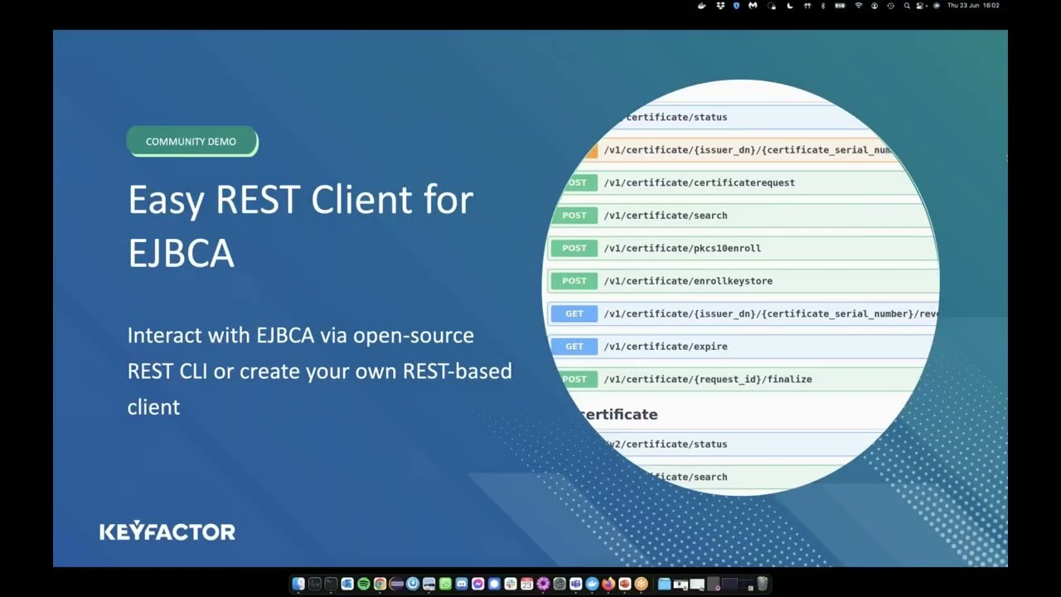The width and height of the screenshot is (1061, 597).
Task: Click the Keyfactor logo
Action: pyautogui.click(x=167, y=531)
